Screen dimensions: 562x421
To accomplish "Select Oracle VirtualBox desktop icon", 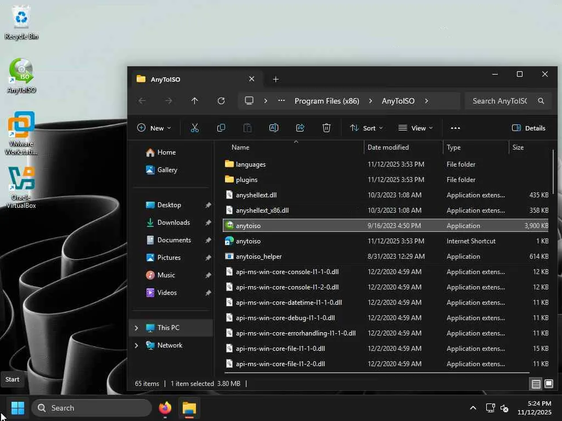I will 21,187.
